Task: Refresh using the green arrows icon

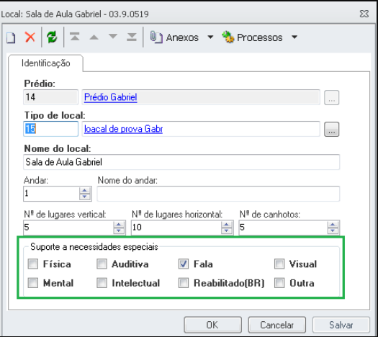Action: tap(52, 37)
